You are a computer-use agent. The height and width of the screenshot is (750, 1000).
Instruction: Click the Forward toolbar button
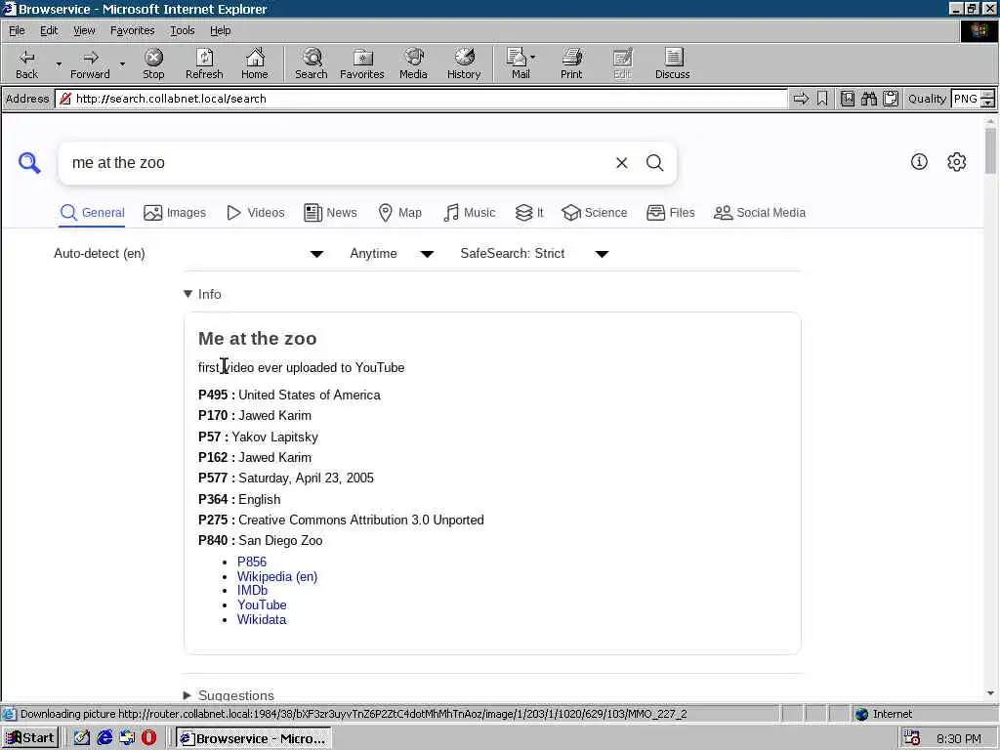[90, 63]
